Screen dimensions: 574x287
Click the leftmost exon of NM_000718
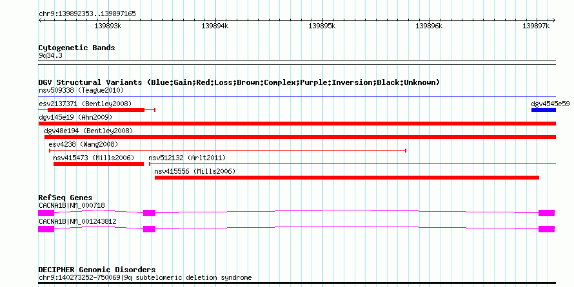coord(46,213)
